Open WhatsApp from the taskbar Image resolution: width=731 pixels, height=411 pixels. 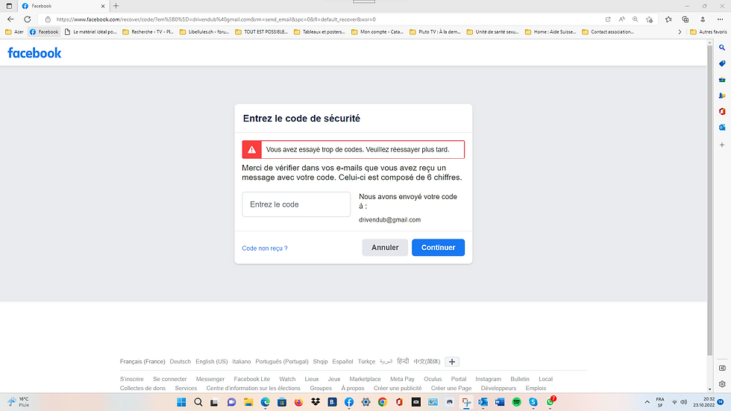[x=550, y=402]
